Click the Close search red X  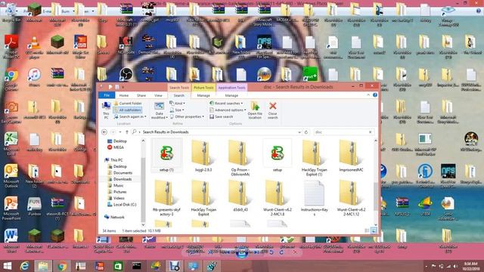(272, 110)
